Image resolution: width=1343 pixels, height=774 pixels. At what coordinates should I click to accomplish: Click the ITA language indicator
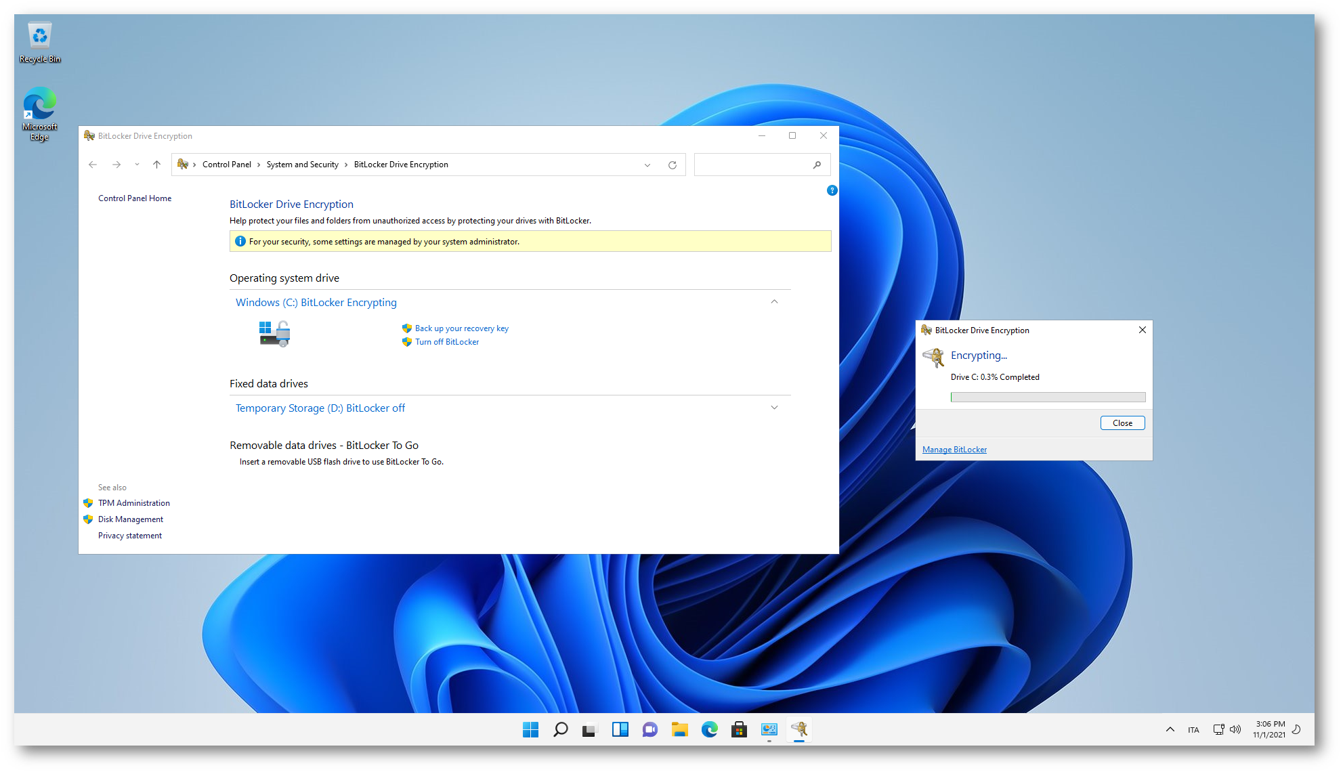click(1193, 730)
